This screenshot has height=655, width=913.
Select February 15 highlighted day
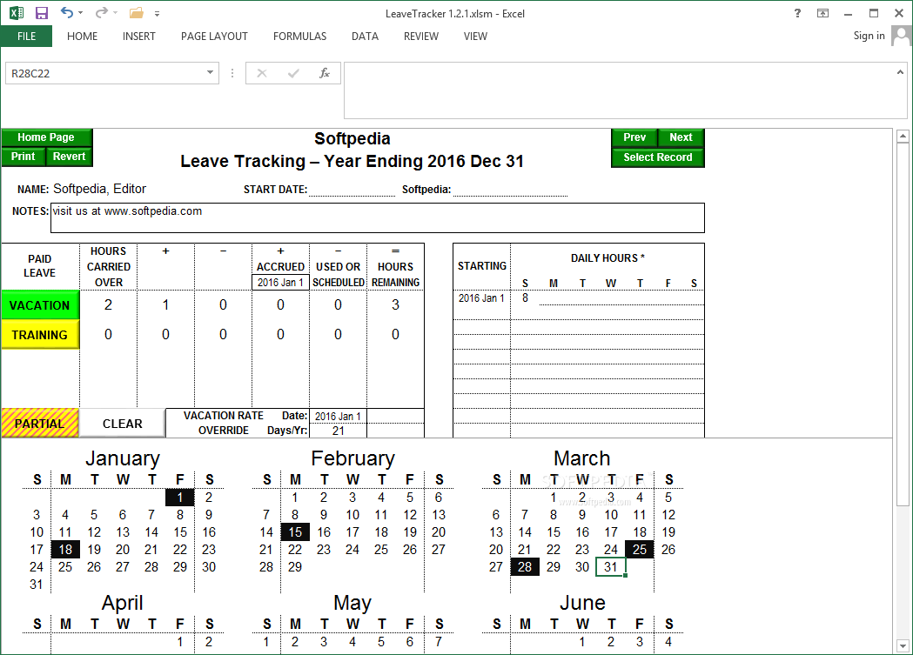(295, 531)
